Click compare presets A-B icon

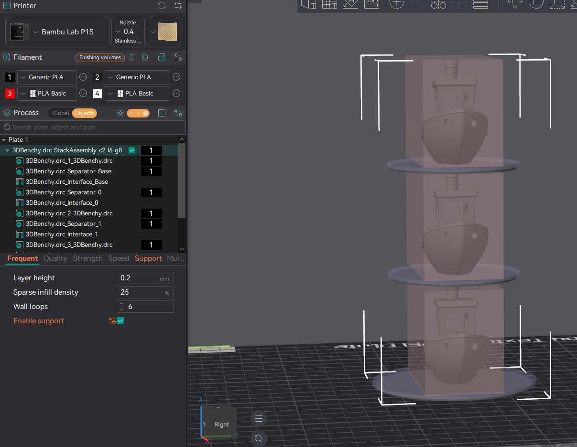tap(178, 113)
